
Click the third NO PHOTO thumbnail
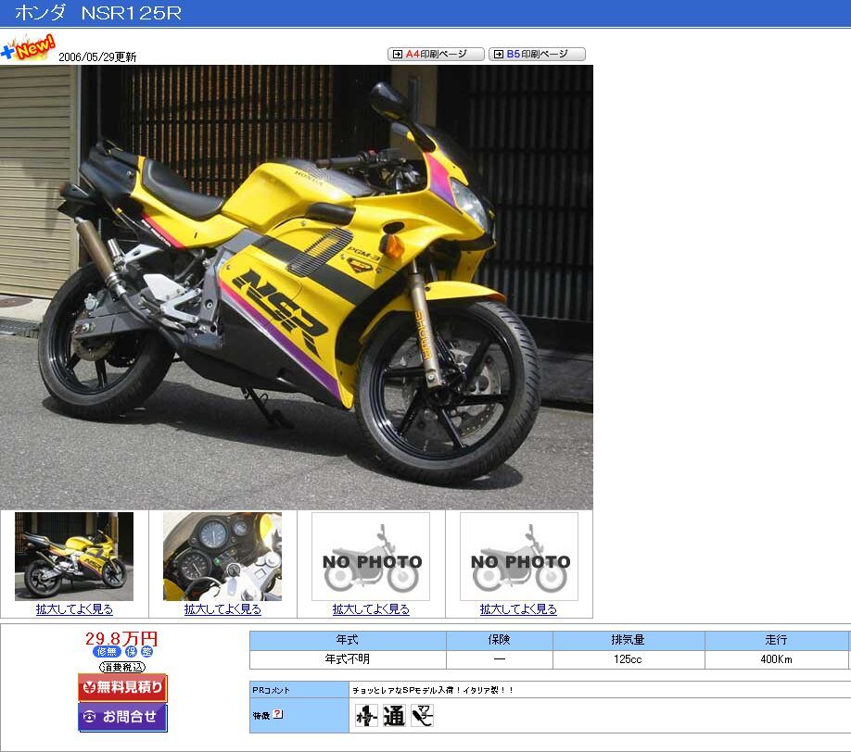click(371, 557)
